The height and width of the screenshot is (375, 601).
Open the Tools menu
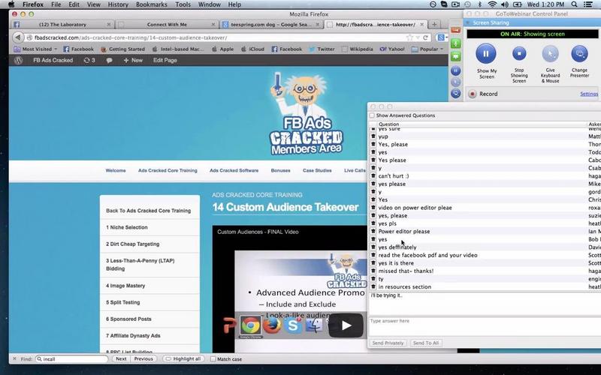(183, 4)
